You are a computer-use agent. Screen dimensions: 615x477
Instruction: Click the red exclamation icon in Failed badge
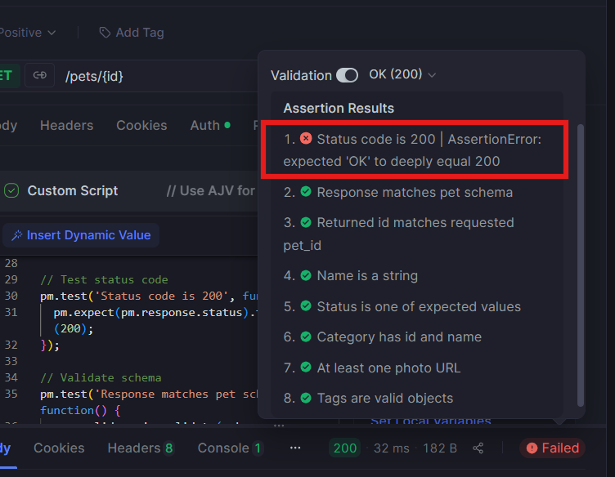point(532,448)
